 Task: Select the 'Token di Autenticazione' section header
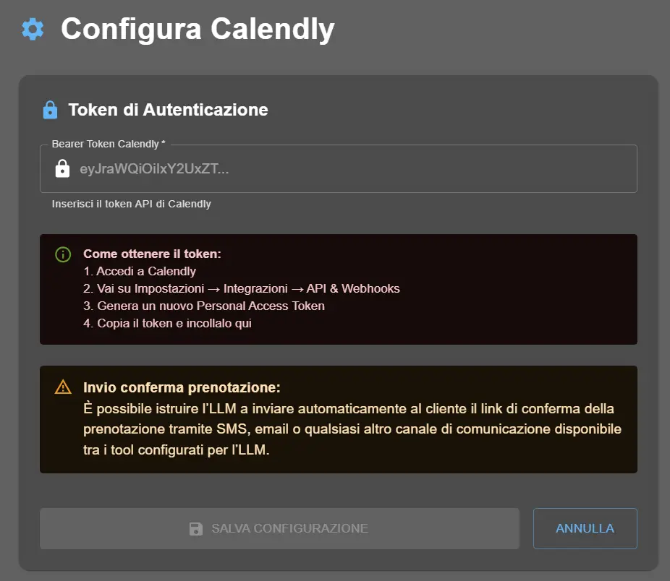tap(168, 109)
